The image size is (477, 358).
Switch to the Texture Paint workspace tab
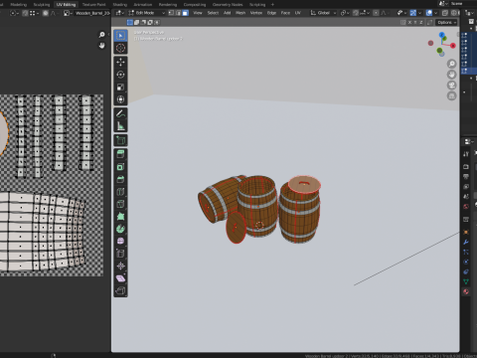[x=93, y=4]
